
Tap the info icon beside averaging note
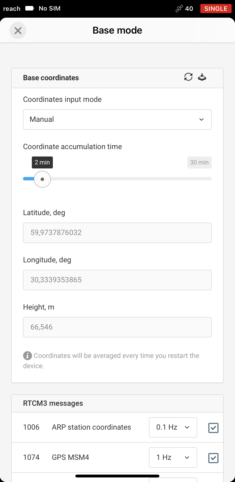coord(27,355)
